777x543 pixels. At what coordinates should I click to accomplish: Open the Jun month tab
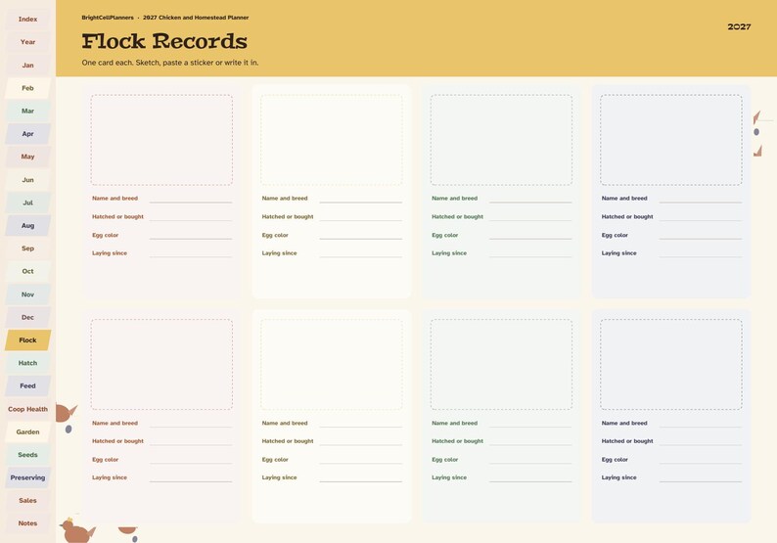pyautogui.click(x=27, y=180)
